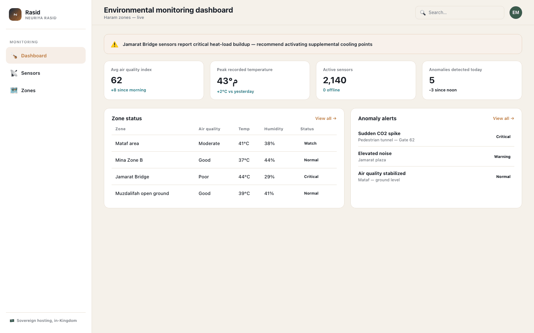Navigate to the Zones section
Viewport: 534px width, 333px height.
[x=46, y=90]
